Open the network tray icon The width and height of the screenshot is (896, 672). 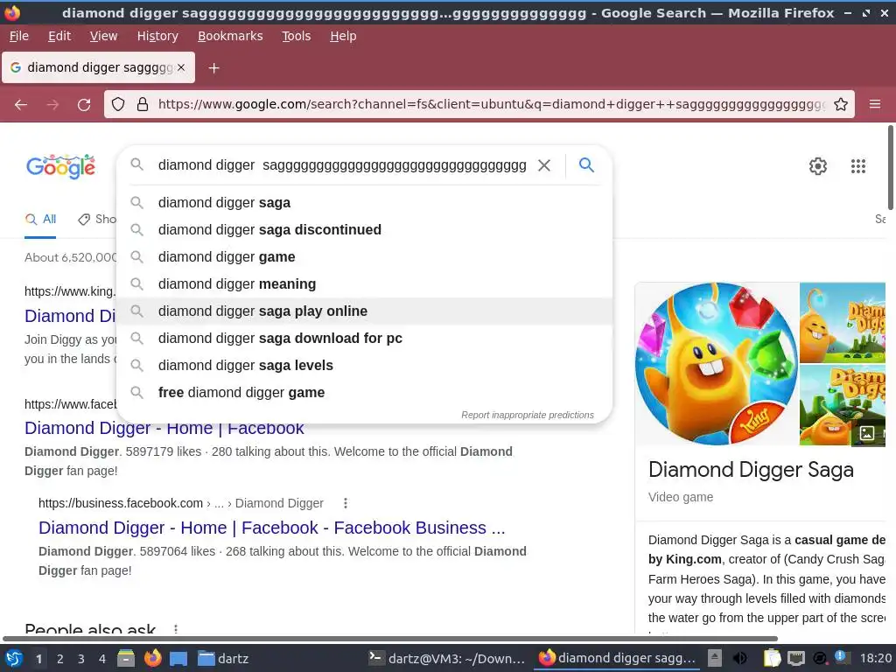[796, 658]
